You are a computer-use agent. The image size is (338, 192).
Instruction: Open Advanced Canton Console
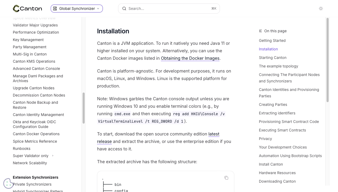click(36, 69)
